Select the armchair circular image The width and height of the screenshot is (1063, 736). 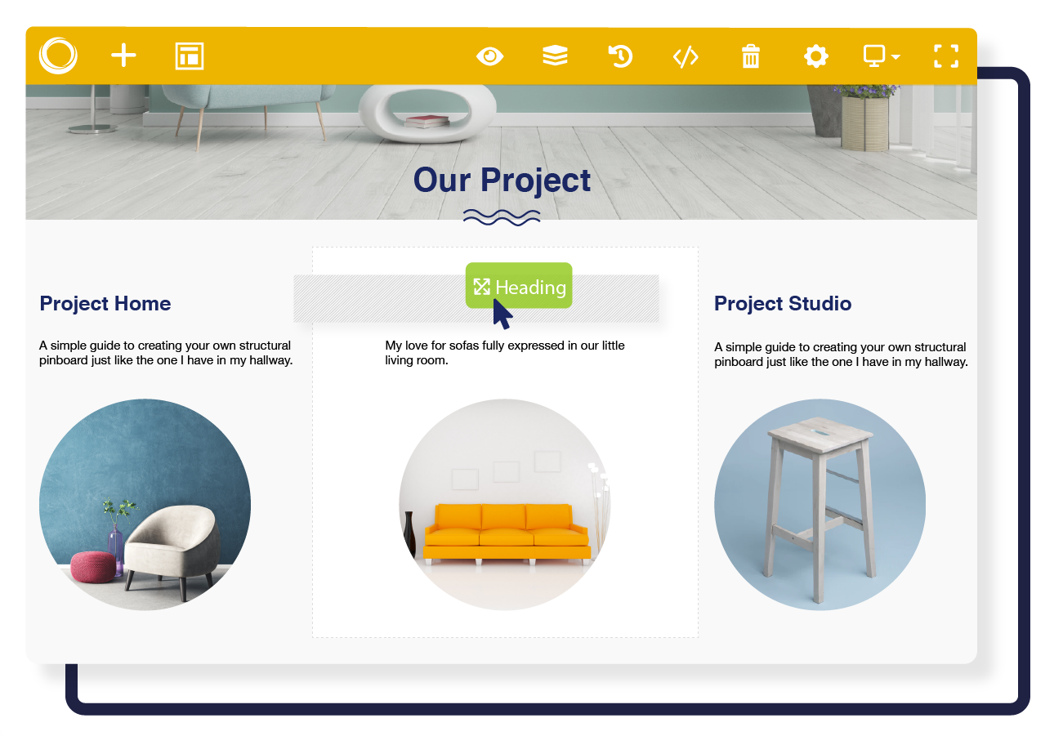[145, 505]
